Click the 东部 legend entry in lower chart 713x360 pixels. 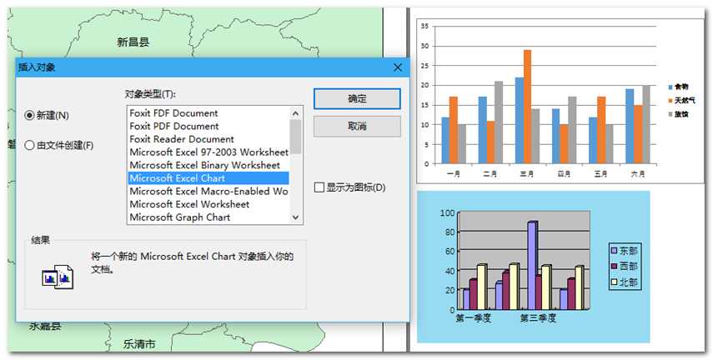(625, 251)
